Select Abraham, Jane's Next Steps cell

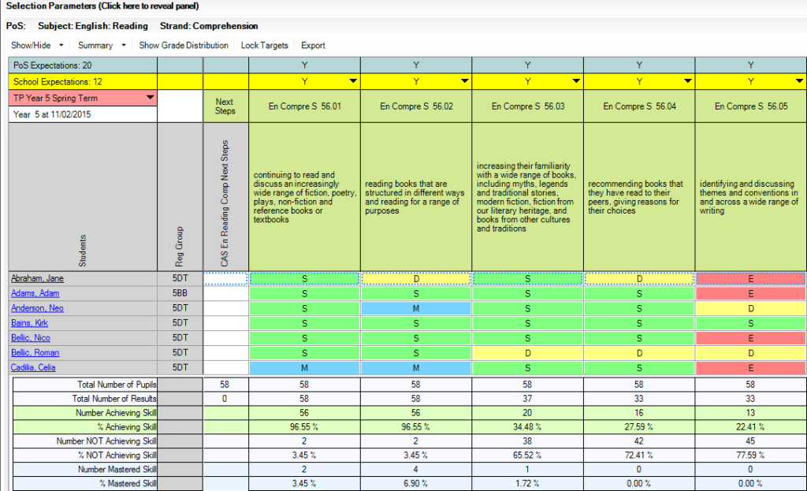click(226, 278)
